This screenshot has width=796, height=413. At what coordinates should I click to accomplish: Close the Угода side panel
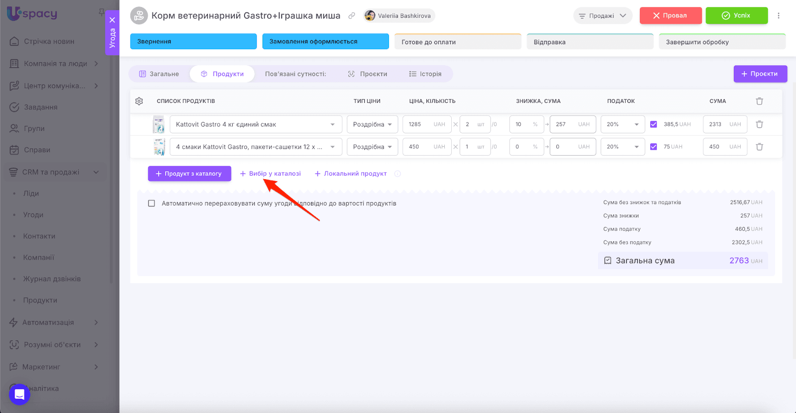click(112, 20)
